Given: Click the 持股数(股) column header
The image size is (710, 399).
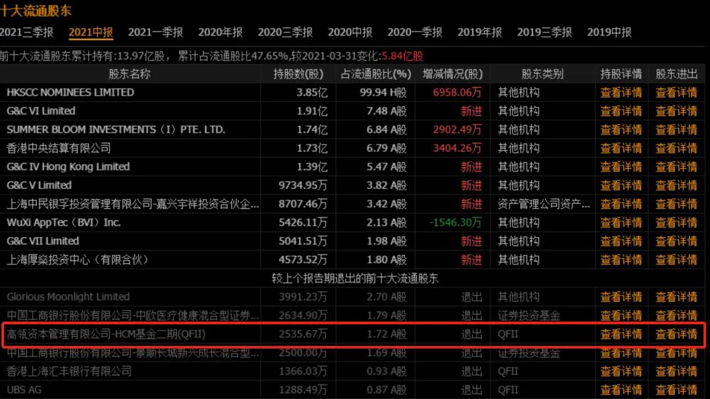Looking at the screenshot, I should 298,74.
